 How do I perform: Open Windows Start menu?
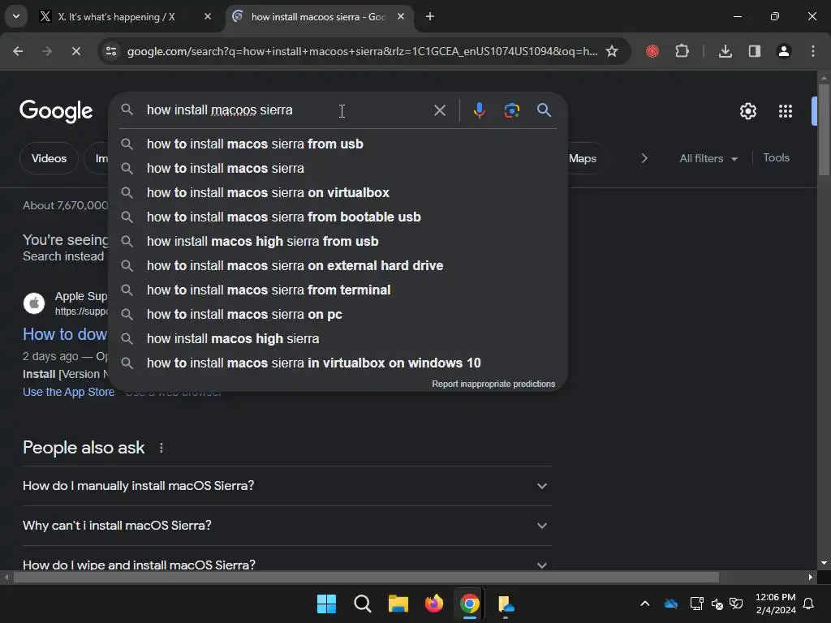tap(326, 604)
